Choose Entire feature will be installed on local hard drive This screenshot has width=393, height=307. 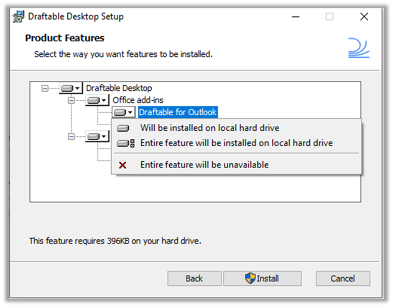(x=236, y=143)
